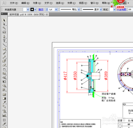133x128 pixels.
Task: Click the black stroke color swatch
Action: point(32,10)
